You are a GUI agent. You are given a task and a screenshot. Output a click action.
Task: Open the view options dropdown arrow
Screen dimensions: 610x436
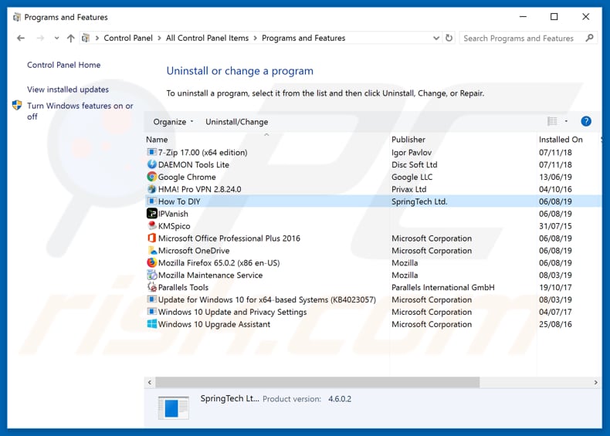coord(566,121)
